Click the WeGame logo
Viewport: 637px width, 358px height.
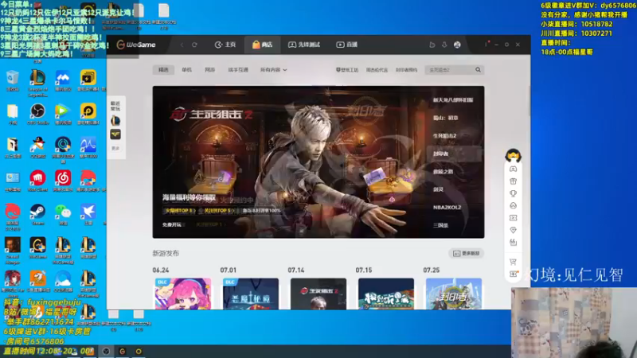pos(136,45)
